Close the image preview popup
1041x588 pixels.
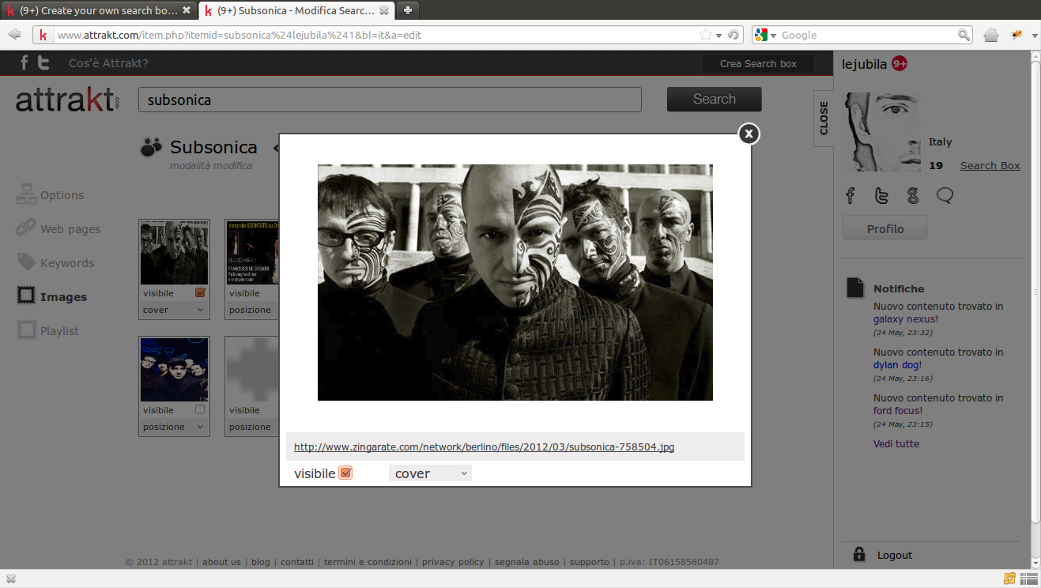pyautogui.click(x=749, y=134)
